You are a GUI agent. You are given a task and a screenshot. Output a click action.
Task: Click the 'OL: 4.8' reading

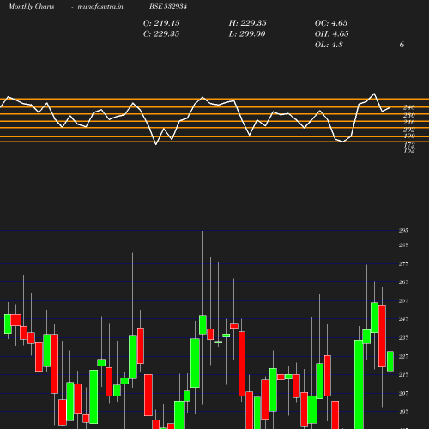pyautogui.click(x=329, y=45)
